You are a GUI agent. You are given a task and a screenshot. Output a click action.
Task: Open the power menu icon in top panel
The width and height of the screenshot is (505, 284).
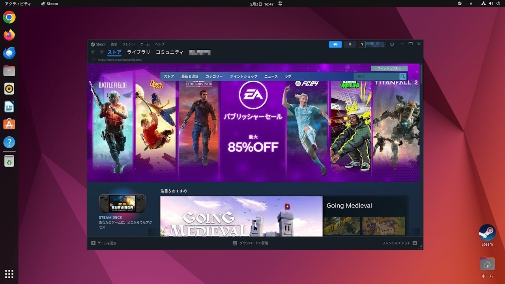tap(498, 4)
